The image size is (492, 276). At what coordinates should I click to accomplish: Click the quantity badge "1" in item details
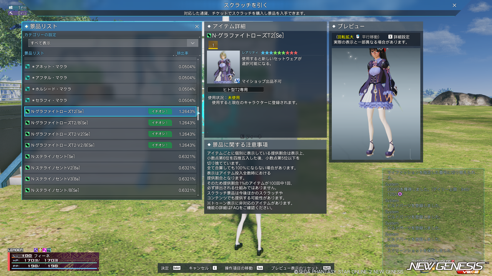[213, 45]
